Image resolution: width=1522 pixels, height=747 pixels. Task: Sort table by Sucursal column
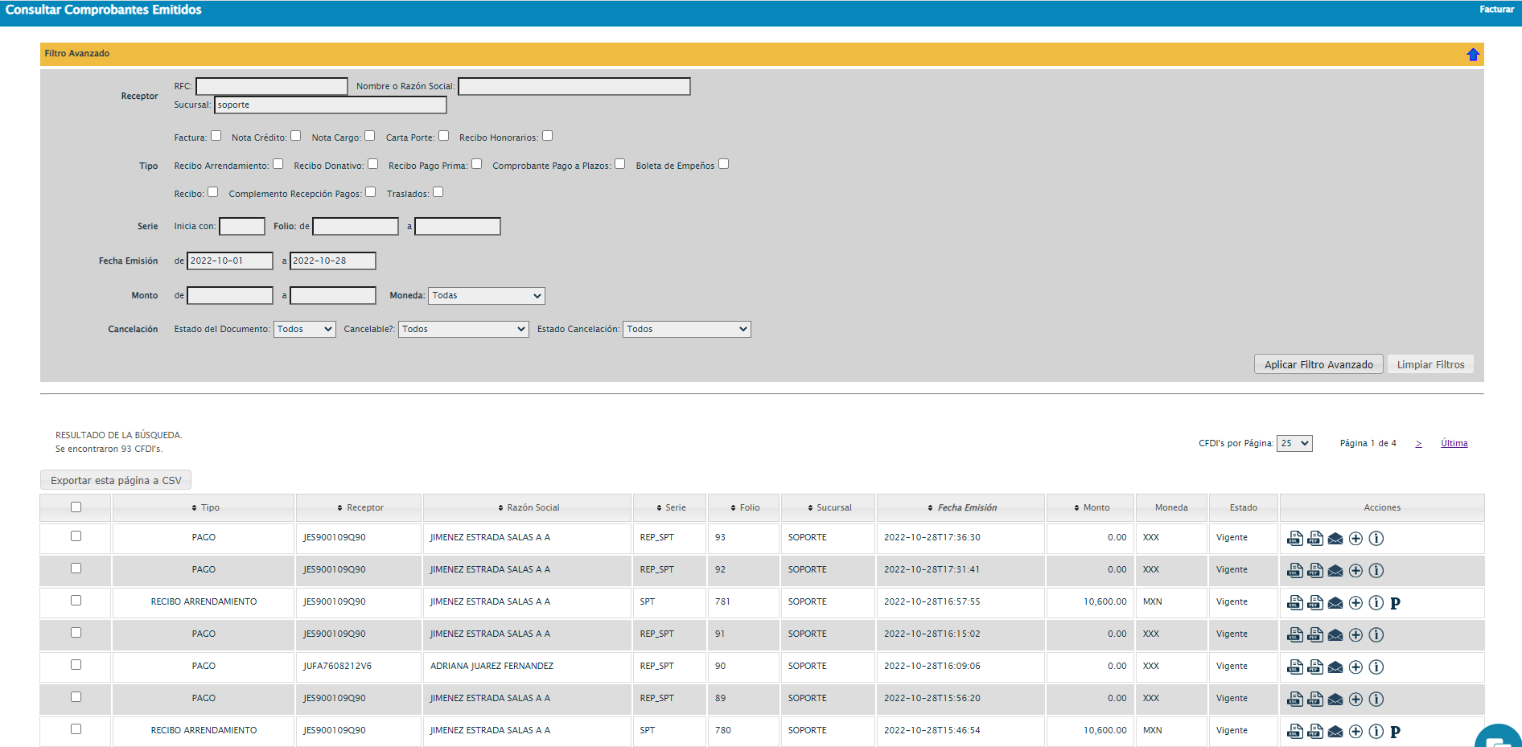click(829, 507)
